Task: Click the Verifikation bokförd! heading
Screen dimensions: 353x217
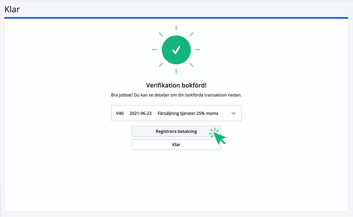Action: (176, 85)
